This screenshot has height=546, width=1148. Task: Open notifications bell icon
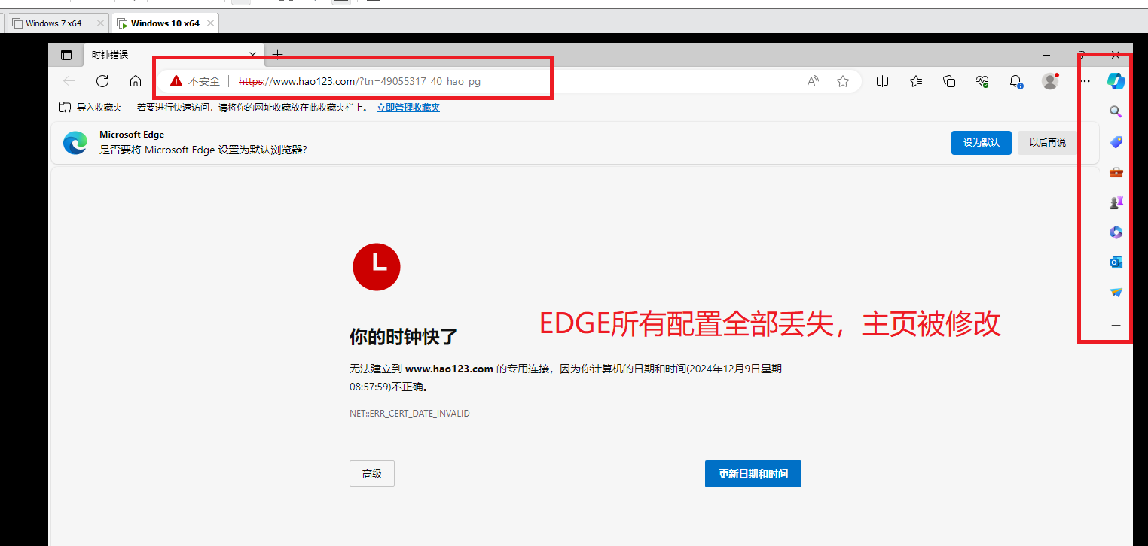tap(1015, 81)
